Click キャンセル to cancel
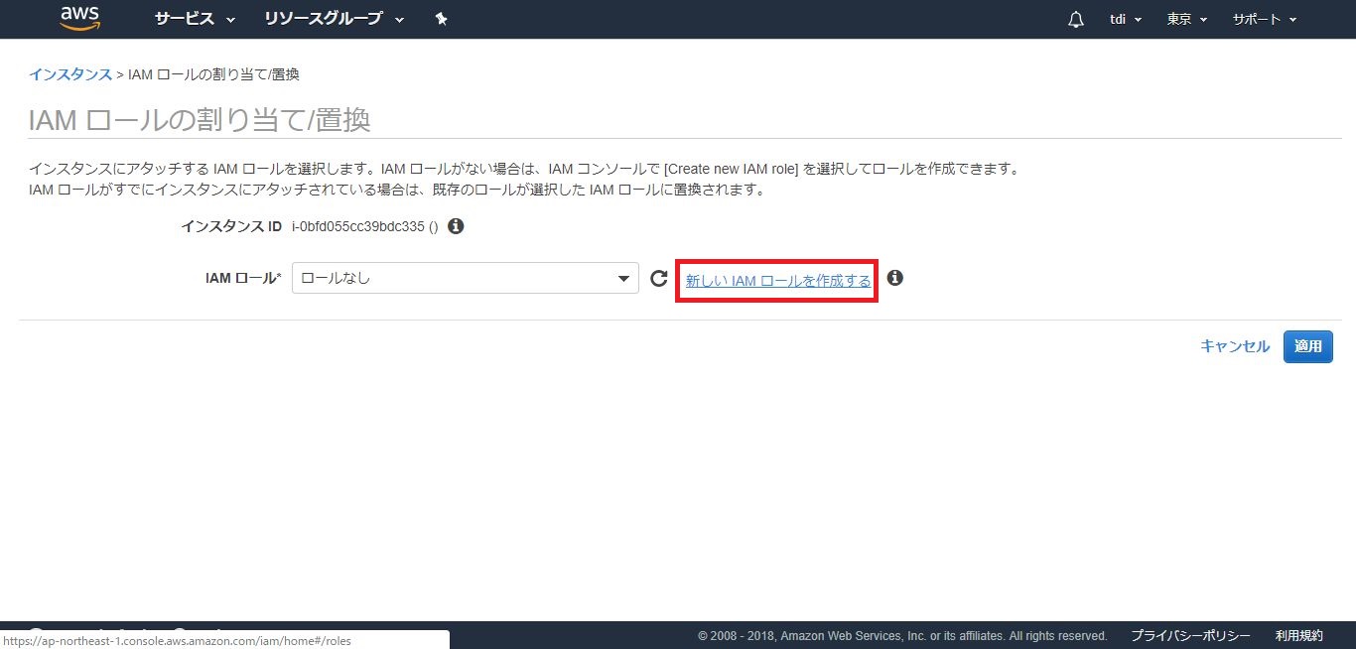This screenshot has width=1356, height=649. 1234,346
